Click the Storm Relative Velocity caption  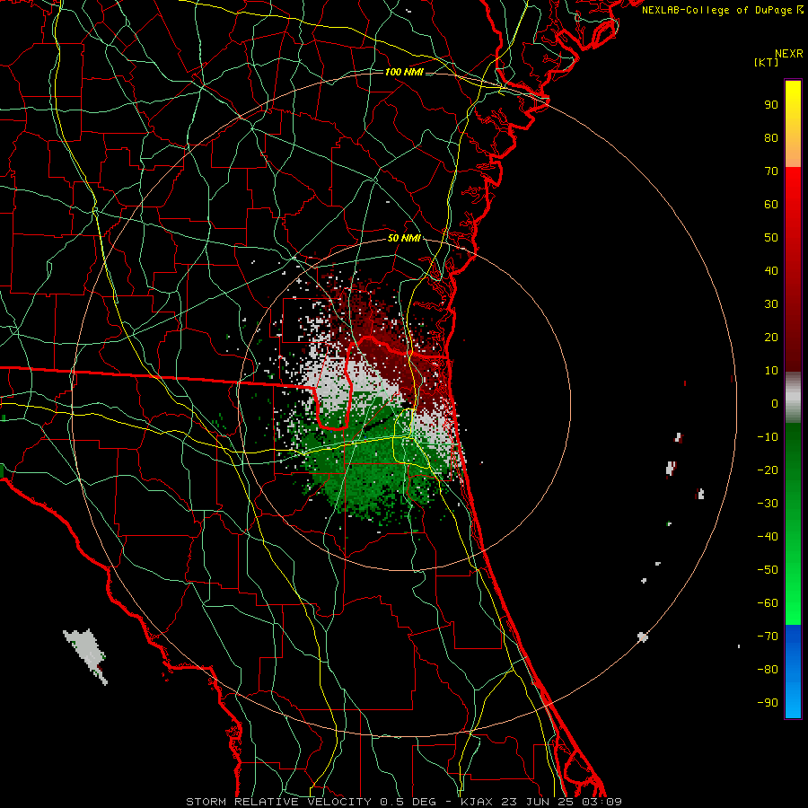(404, 802)
